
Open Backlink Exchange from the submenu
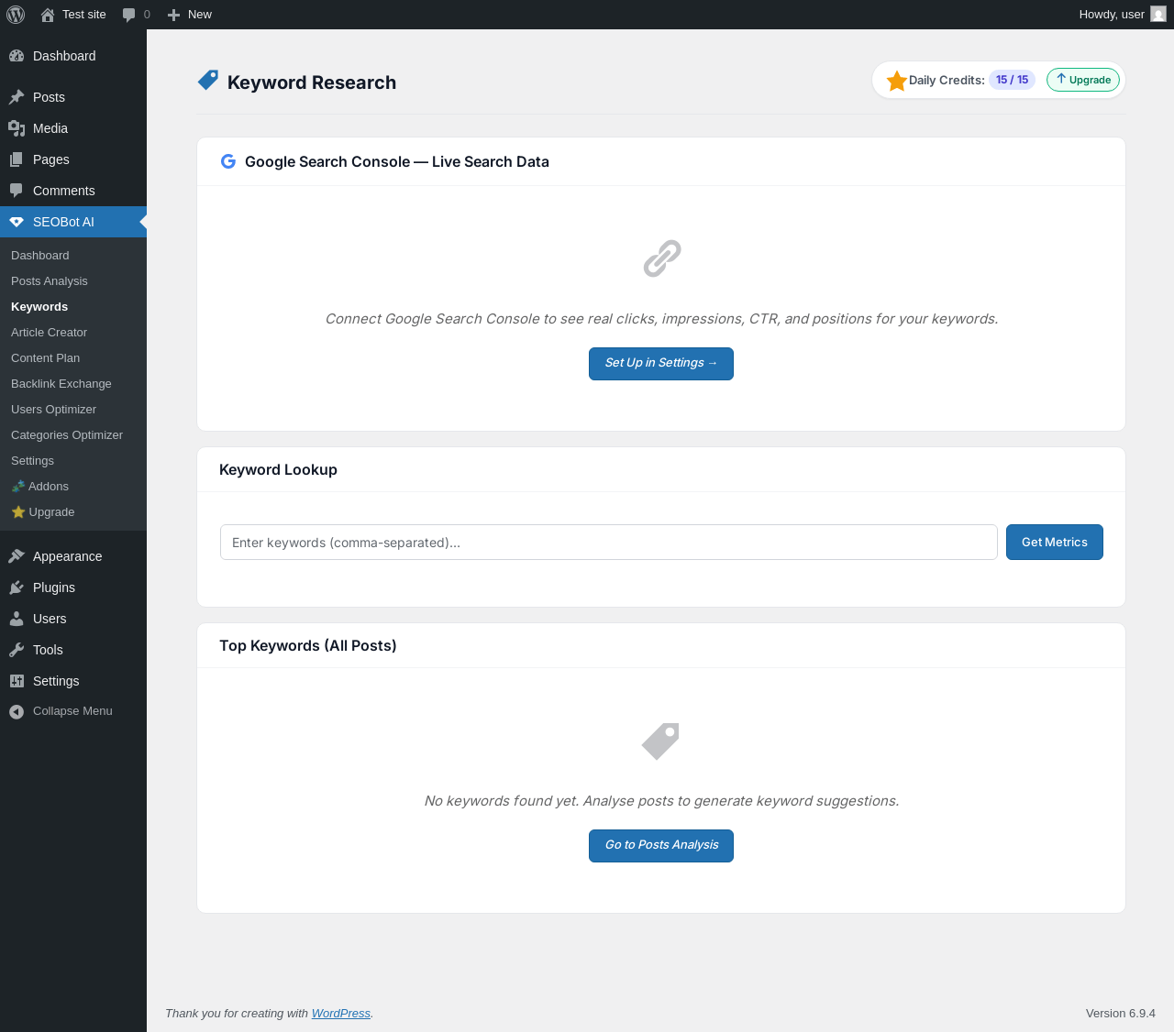61,384
